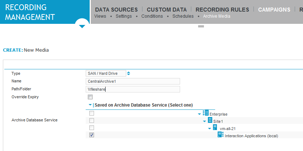Switch to the Recording Rules tab
The image size is (303, 151).
pos(222,10)
